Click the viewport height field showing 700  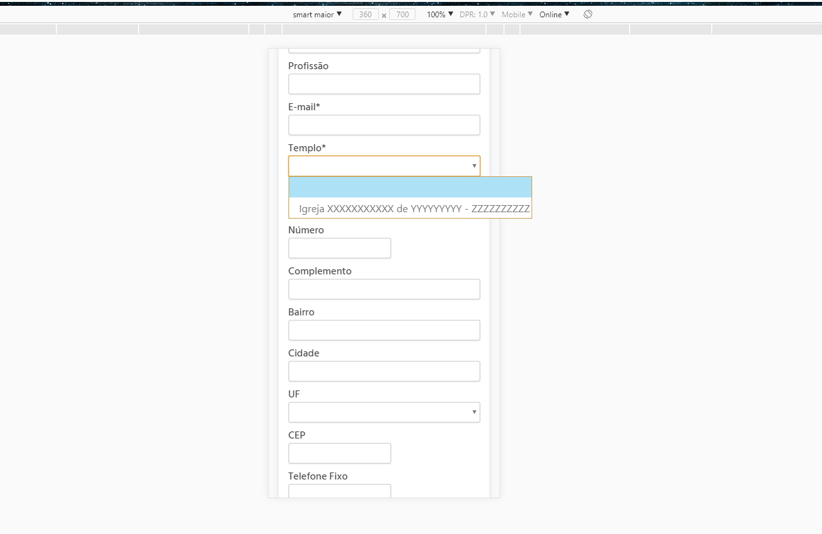click(402, 14)
